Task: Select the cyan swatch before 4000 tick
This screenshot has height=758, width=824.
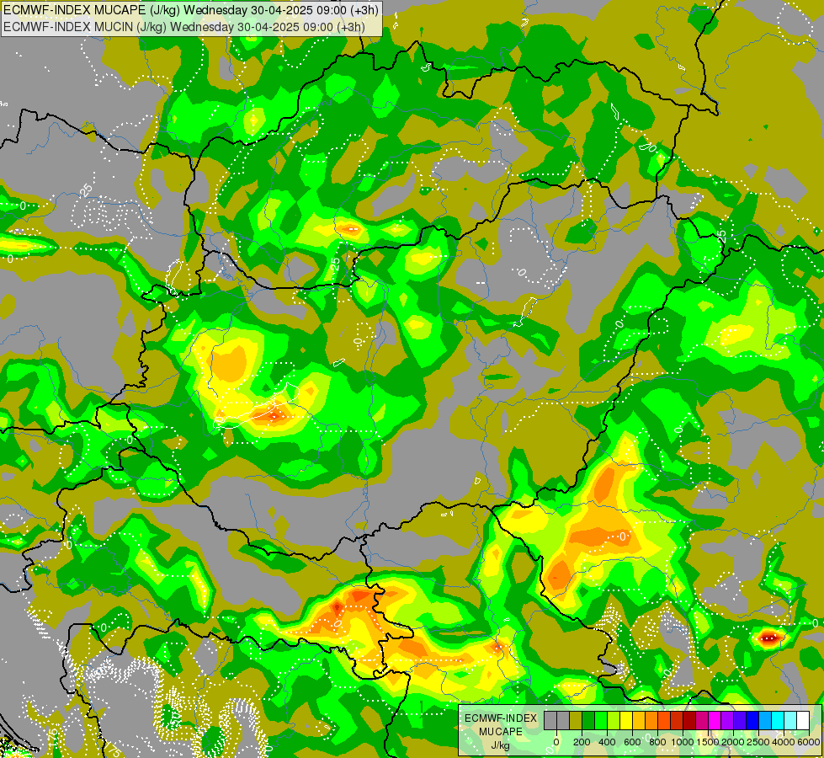Action: click(779, 720)
